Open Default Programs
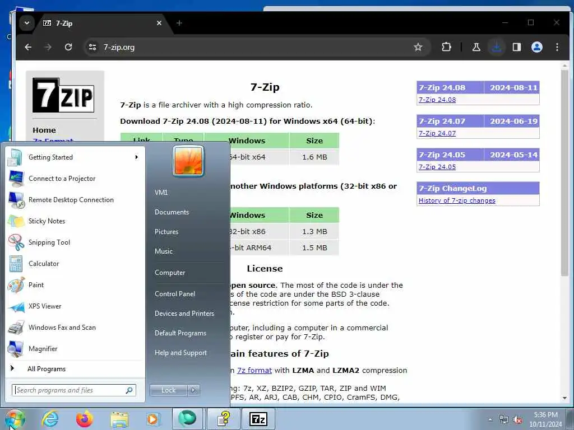This screenshot has width=574, height=430. click(180, 333)
